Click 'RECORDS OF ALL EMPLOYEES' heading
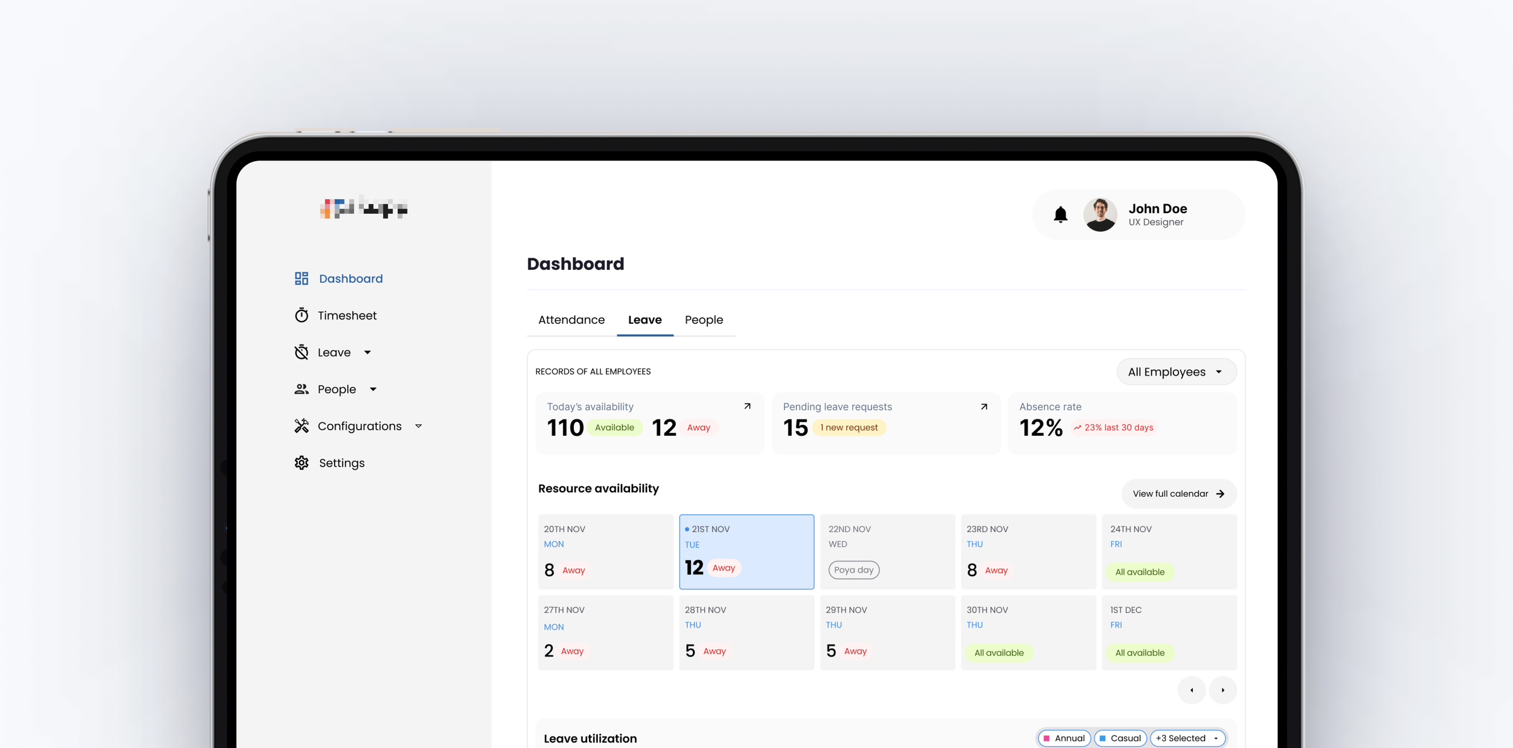This screenshot has width=1513, height=748. (x=592, y=372)
